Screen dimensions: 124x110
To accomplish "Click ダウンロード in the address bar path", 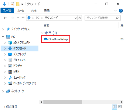I will click(x=51, y=18).
